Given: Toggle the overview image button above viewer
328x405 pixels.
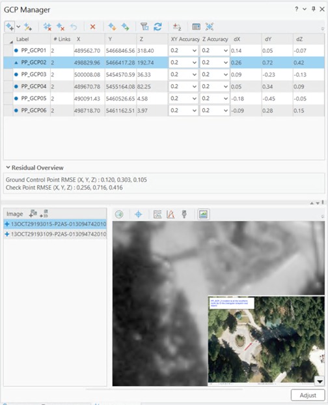Looking at the screenshot, I should point(203,214).
